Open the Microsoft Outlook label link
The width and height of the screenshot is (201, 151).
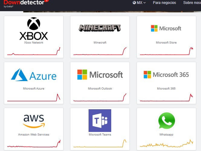point(100,89)
